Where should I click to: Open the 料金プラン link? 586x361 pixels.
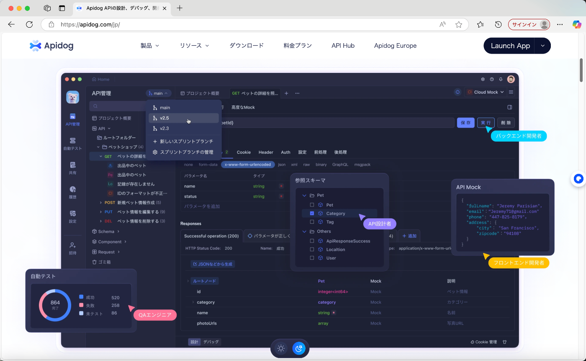click(x=298, y=46)
